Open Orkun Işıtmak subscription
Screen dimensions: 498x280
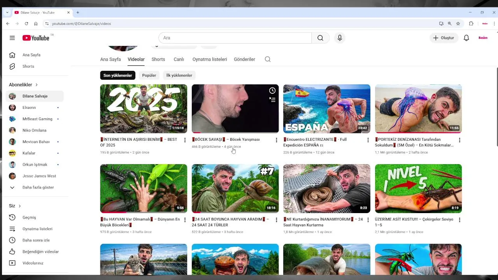pos(35,164)
